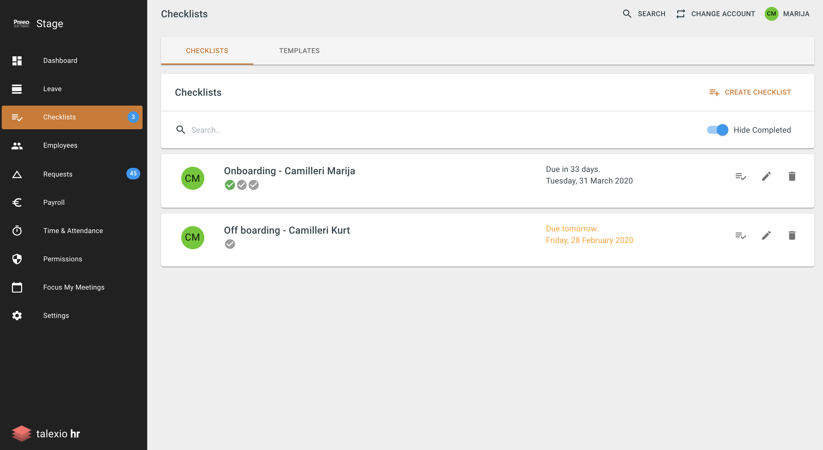Click the Settings gear icon
Viewport: 823px width, 450px height.
(x=17, y=316)
